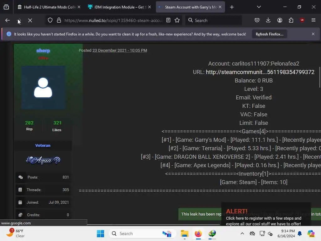
Task: Open the notifications bell icon
Action: (x=300, y=233)
